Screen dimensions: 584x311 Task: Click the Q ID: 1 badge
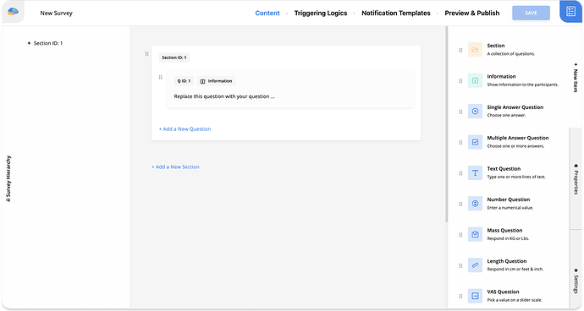(x=184, y=81)
